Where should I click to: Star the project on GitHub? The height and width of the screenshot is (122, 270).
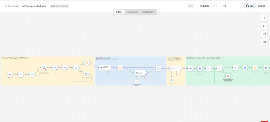(x=250, y=6)
